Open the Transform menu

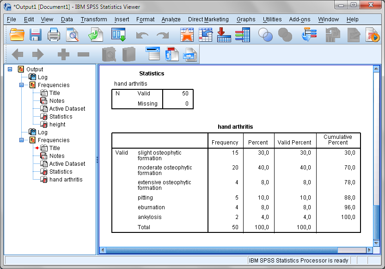[94, 19]
